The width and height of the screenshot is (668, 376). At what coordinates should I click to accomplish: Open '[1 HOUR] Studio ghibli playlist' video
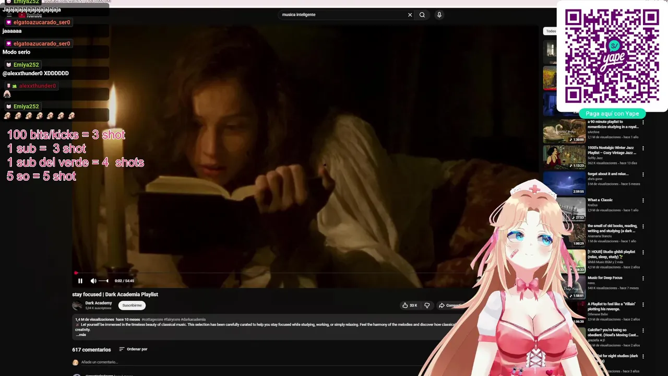coord(611,254)
